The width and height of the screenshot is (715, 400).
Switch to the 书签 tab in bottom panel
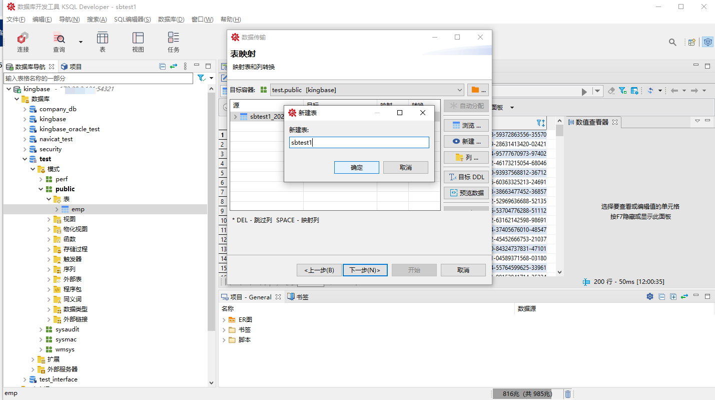[298, 297]
